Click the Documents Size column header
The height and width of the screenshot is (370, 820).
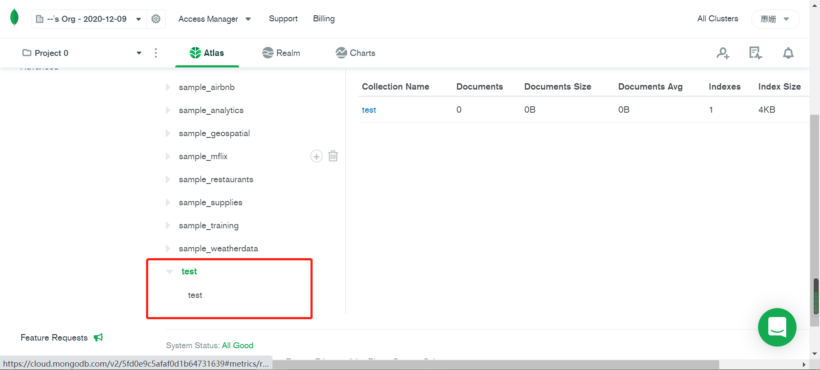click(x=558, y=87)
